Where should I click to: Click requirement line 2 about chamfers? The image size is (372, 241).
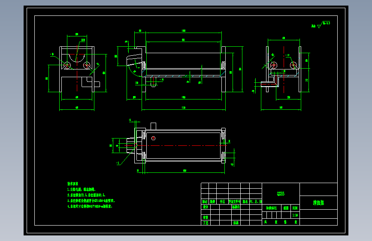coord(86,195)
